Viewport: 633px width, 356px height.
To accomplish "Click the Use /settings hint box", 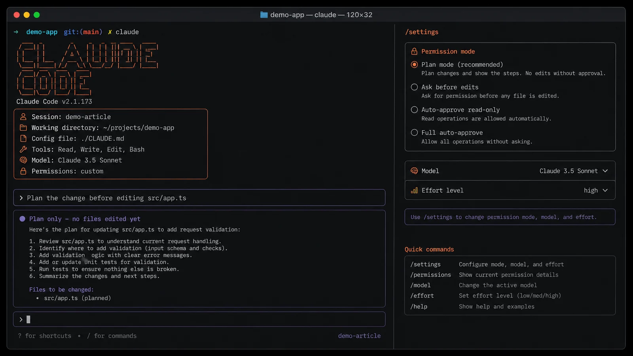I will (510, 217).
